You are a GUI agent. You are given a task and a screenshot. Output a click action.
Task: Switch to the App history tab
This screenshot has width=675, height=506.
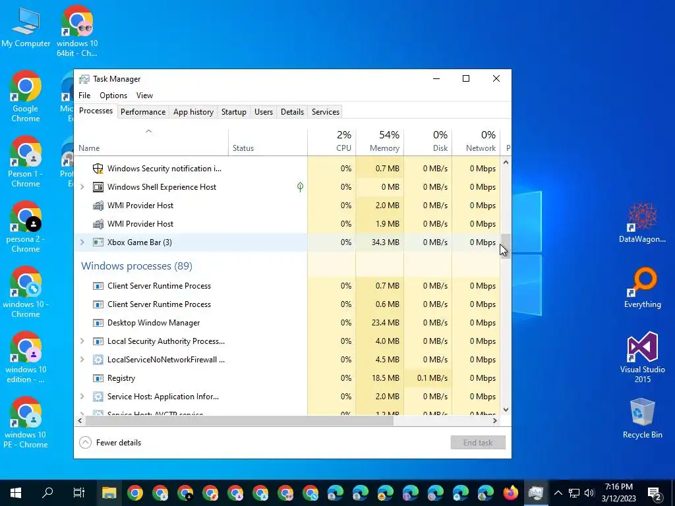pos(193,112)
